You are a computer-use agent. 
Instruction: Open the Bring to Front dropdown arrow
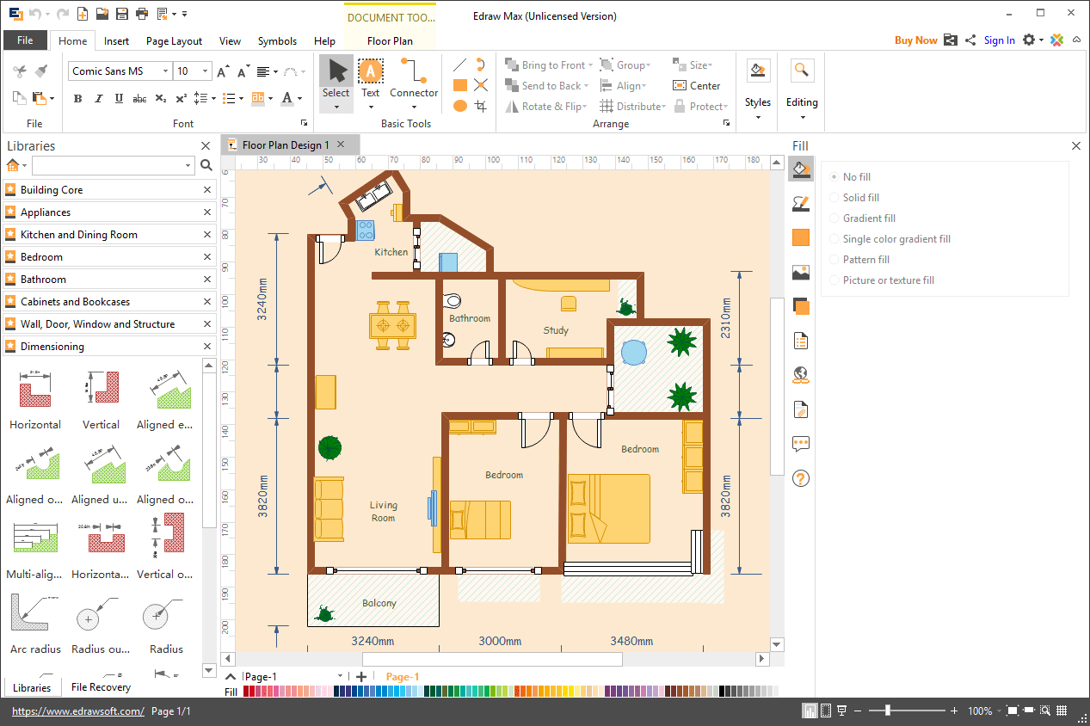(591, 65)
